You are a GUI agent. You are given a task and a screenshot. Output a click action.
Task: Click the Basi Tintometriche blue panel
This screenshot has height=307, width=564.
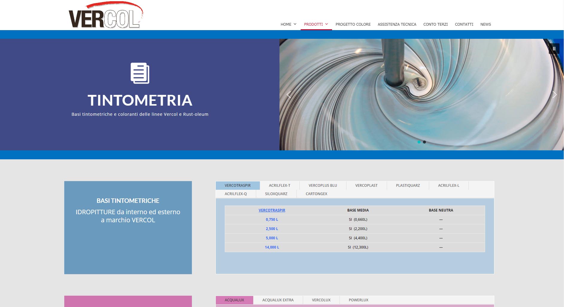pyautogui.click(x=128, y=227)
